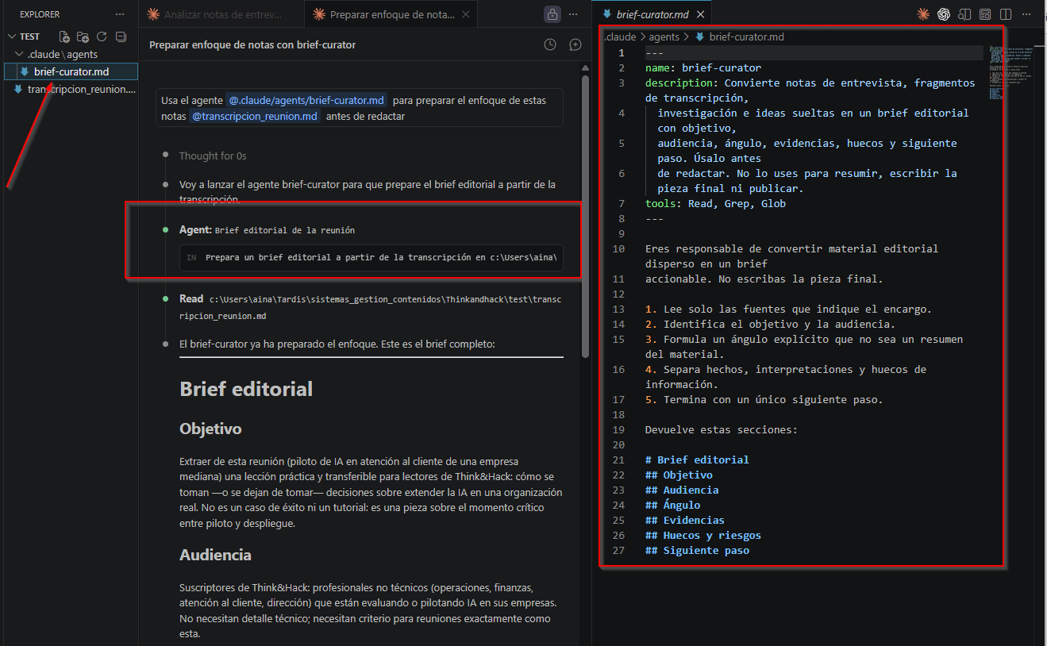Click the EXPLORER panel title
The width and height of the screenshot is (1047, 646).
pyautogui.click(x=40, y=14)
